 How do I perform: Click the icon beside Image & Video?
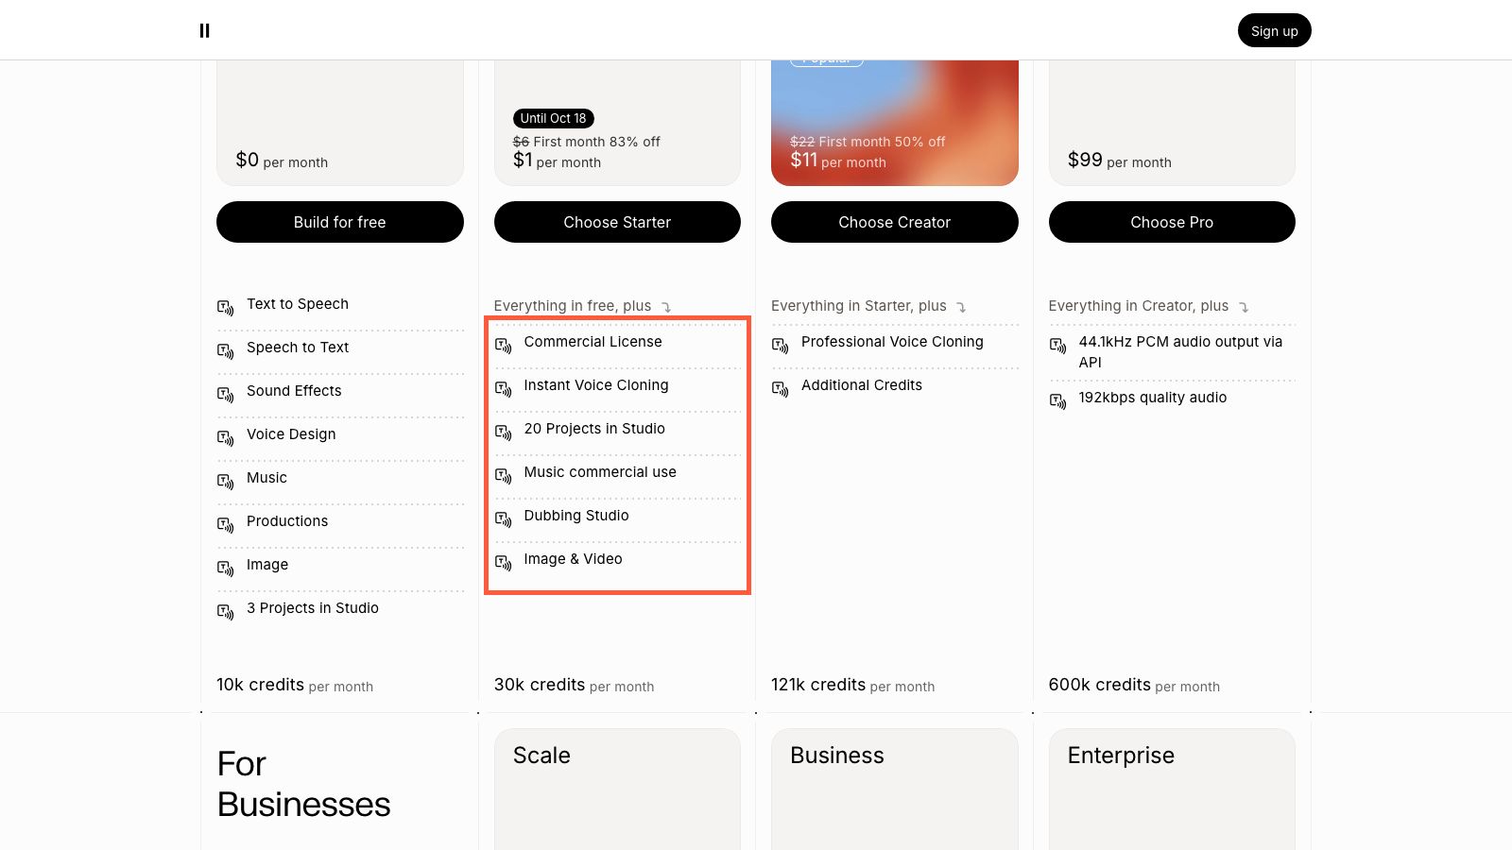tap(503, 562)
